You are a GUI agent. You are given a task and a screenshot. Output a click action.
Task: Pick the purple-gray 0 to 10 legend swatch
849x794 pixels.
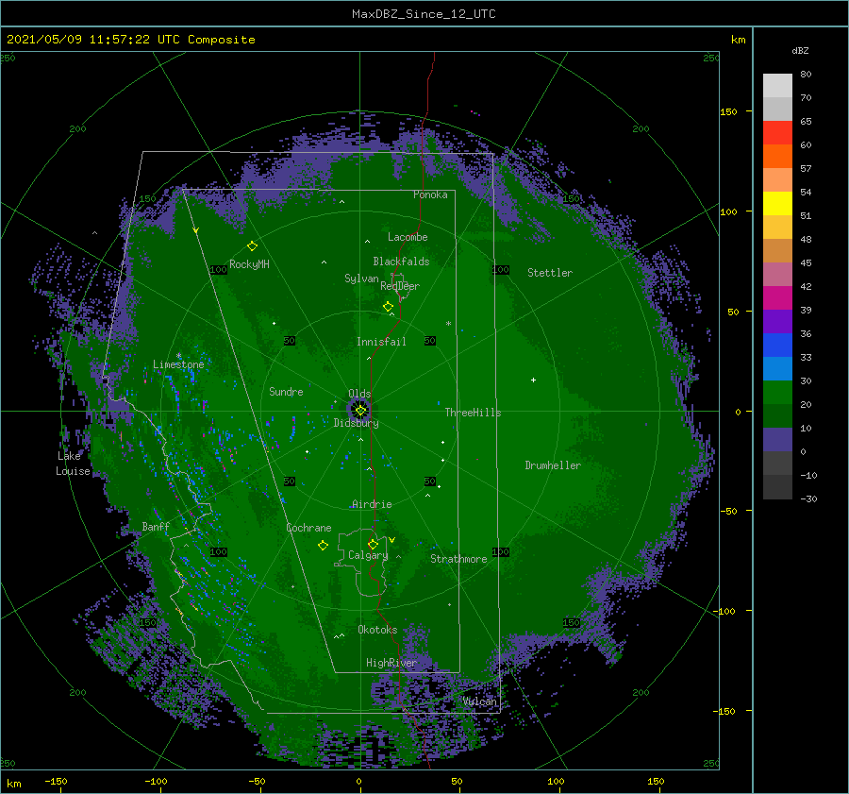[x=777, y=440]
